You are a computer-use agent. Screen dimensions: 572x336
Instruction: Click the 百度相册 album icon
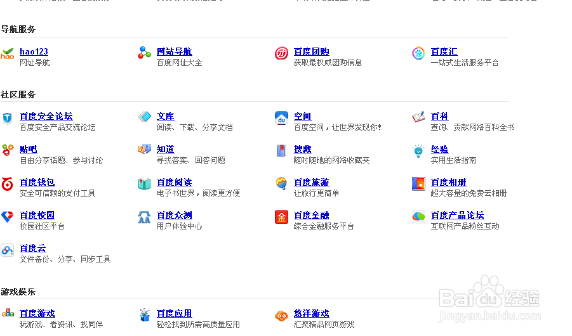point(418,184)
